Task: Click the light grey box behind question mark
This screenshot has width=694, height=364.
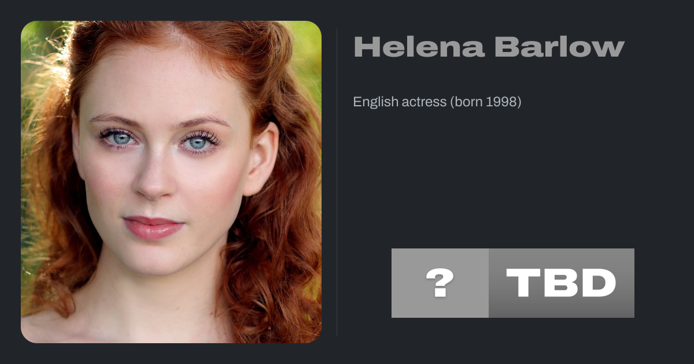Action: (440, 283)
